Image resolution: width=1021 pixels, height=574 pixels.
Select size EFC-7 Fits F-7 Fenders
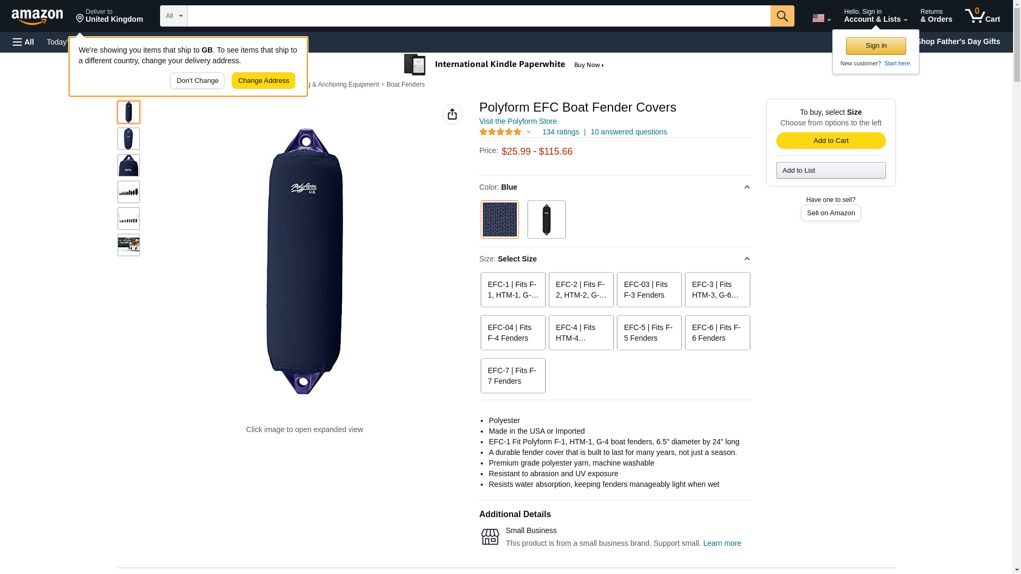513,376
